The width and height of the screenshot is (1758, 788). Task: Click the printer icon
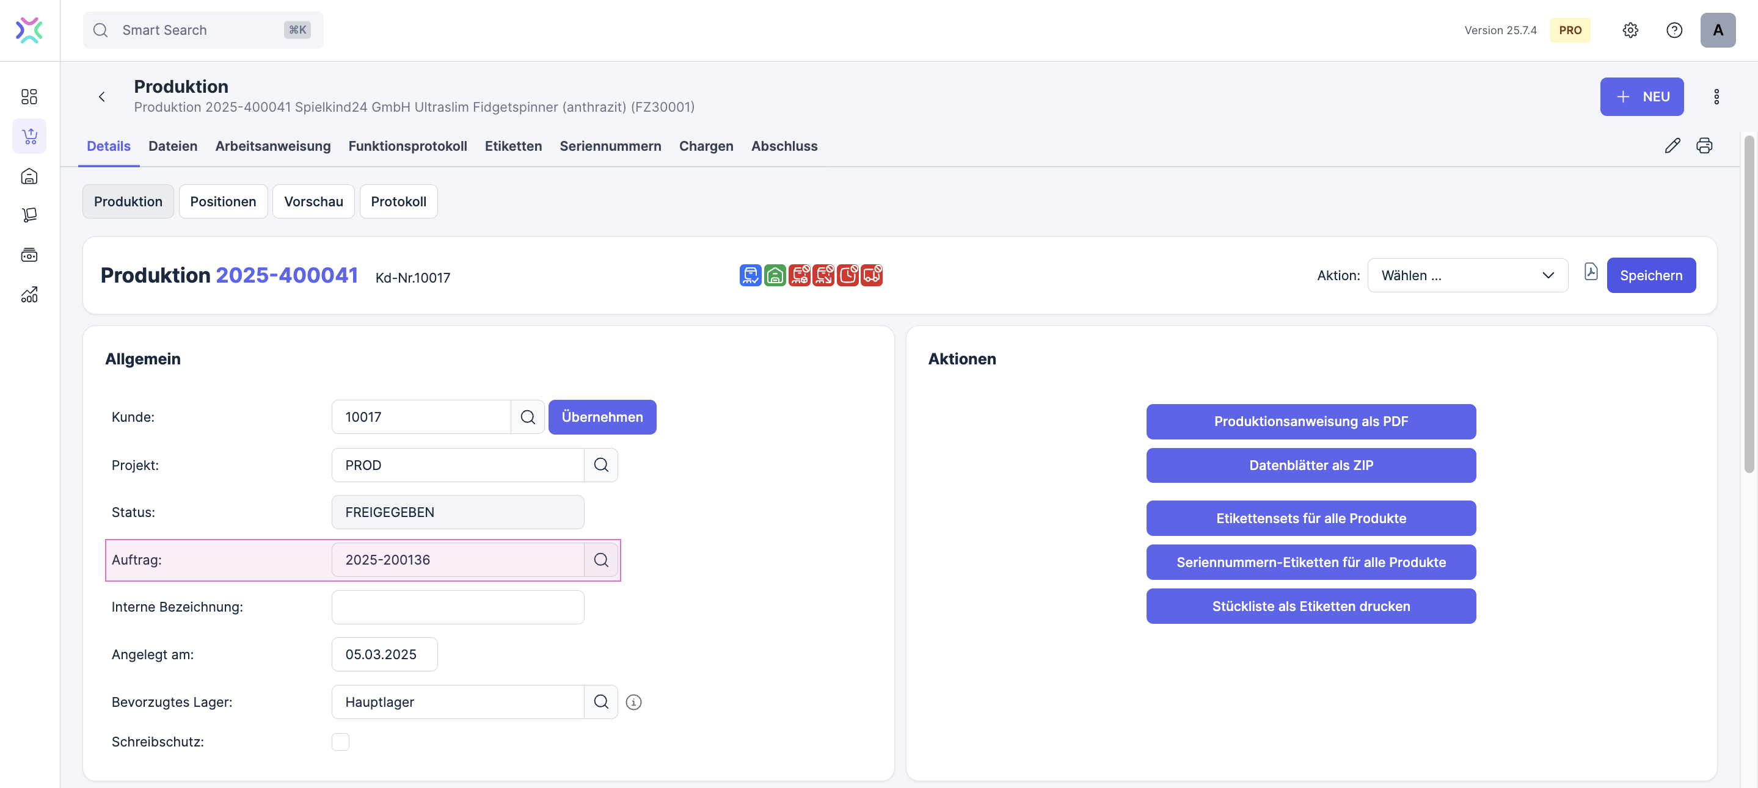point(1704,146)
